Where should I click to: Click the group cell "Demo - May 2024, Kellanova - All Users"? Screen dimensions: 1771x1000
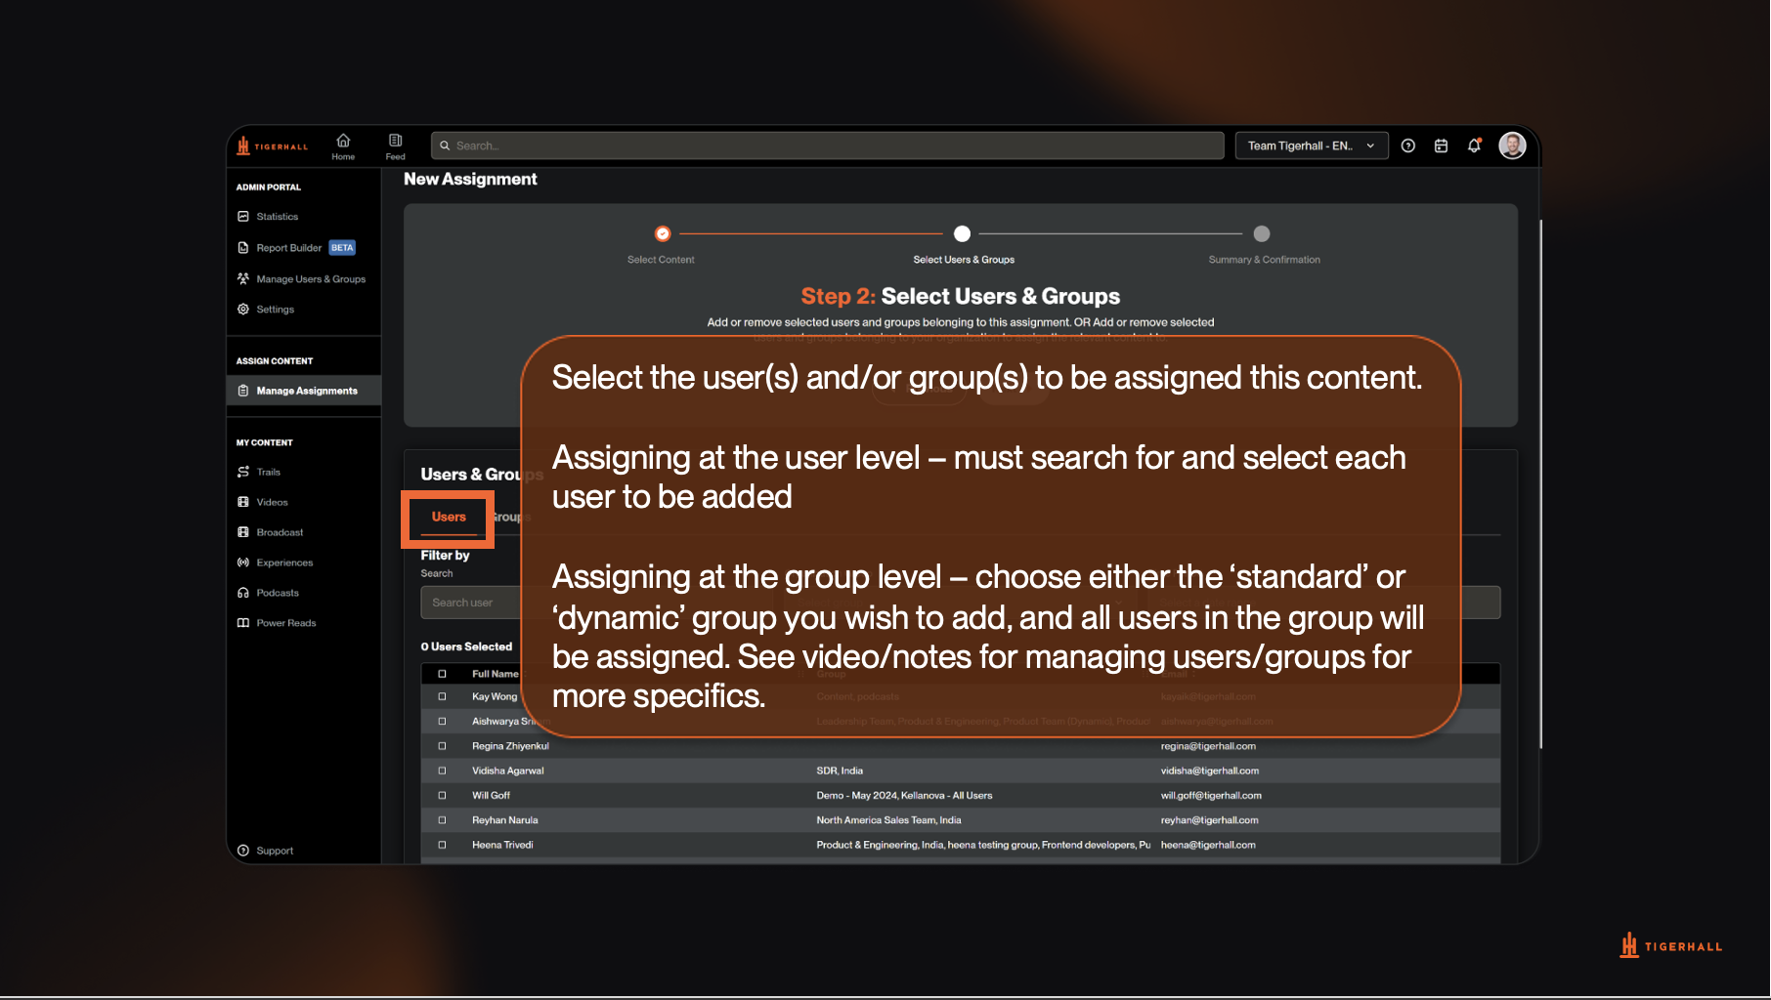pyautogui.click(x=904, y=796)
